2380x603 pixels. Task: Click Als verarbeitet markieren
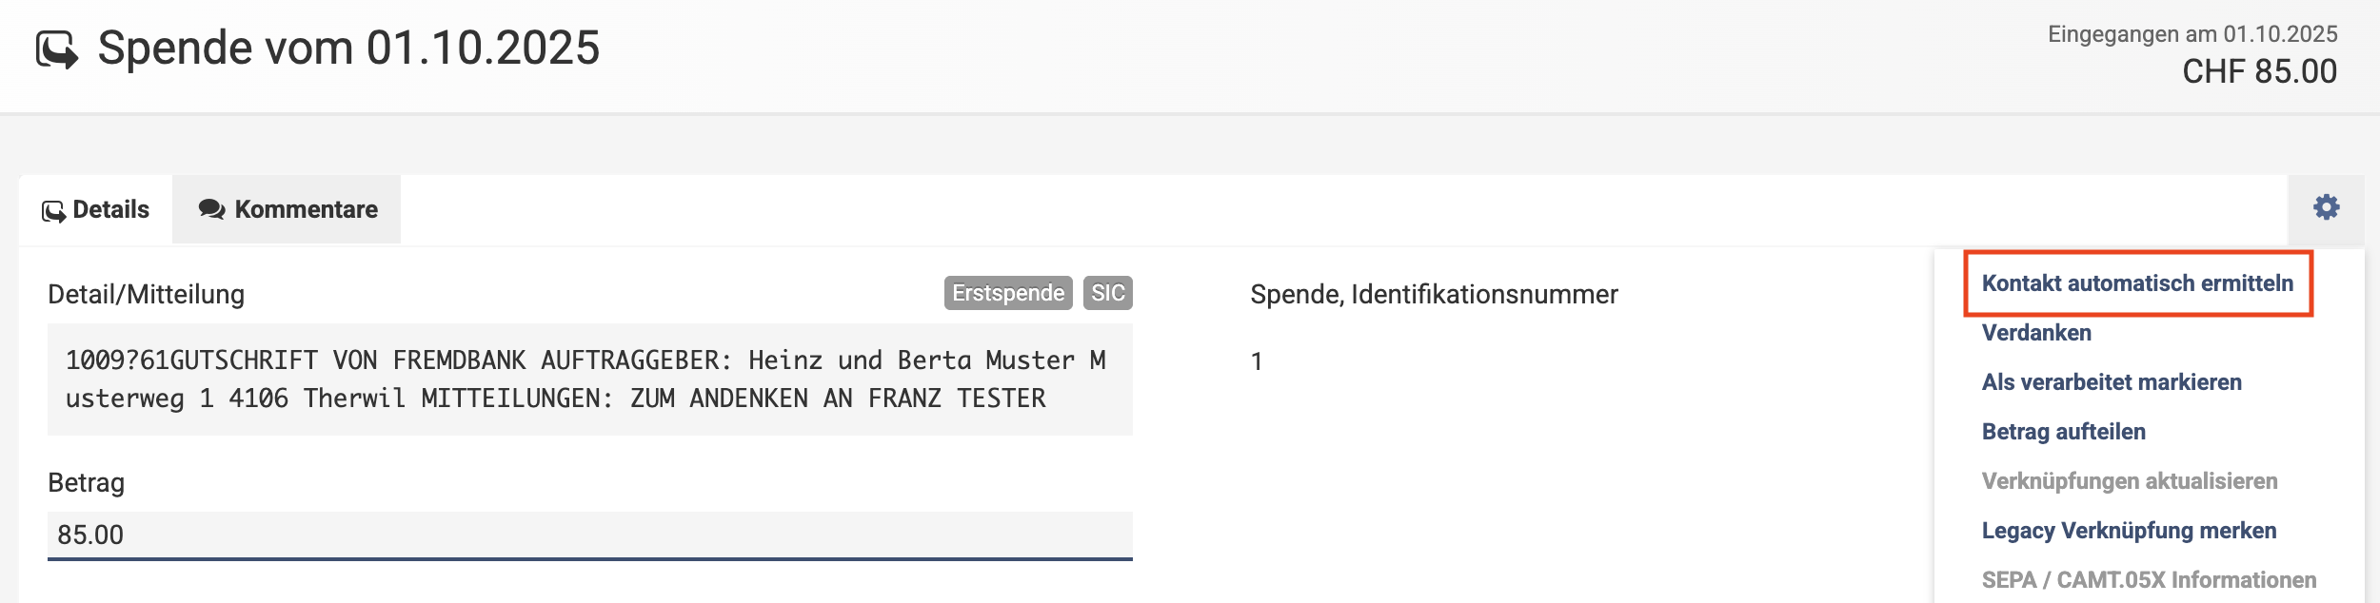(x=2112, y=382)
